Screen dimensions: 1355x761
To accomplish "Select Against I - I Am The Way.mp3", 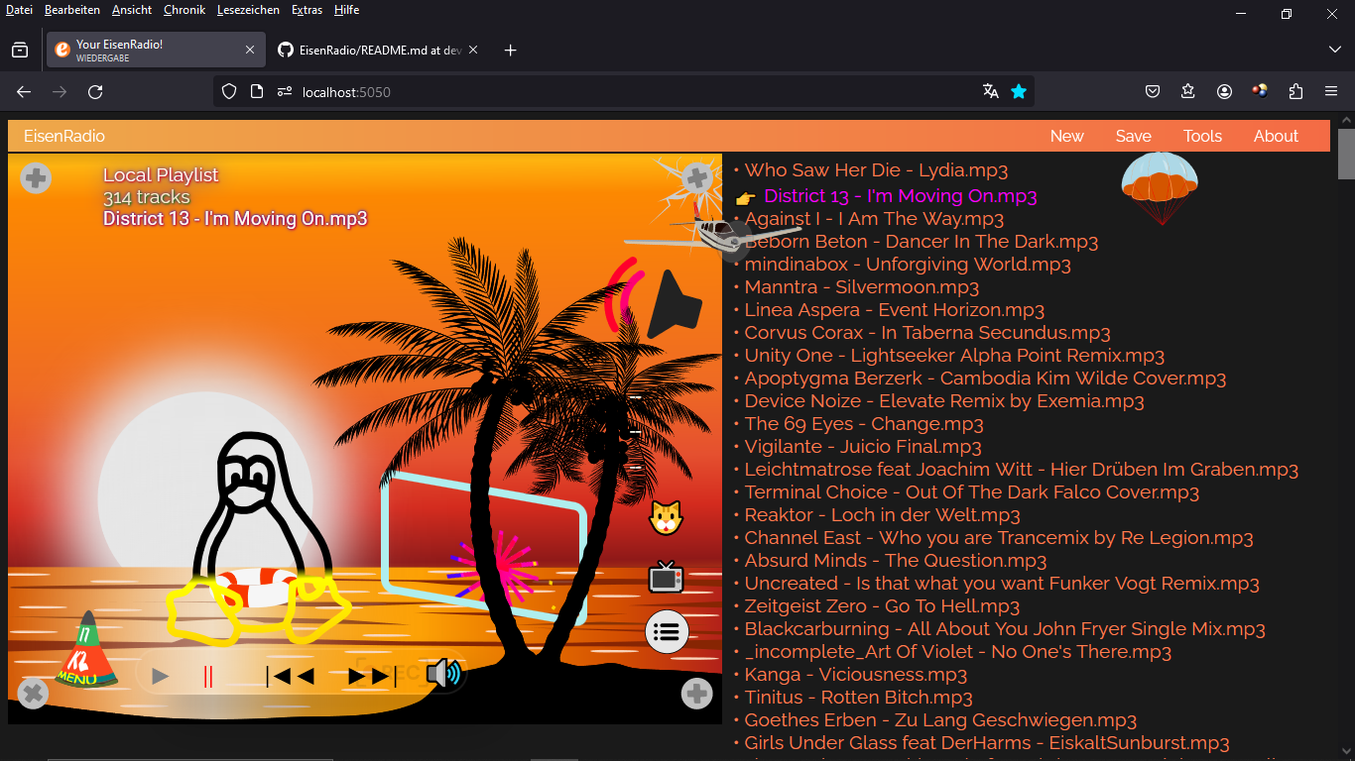I will click(x=874, y=219).
